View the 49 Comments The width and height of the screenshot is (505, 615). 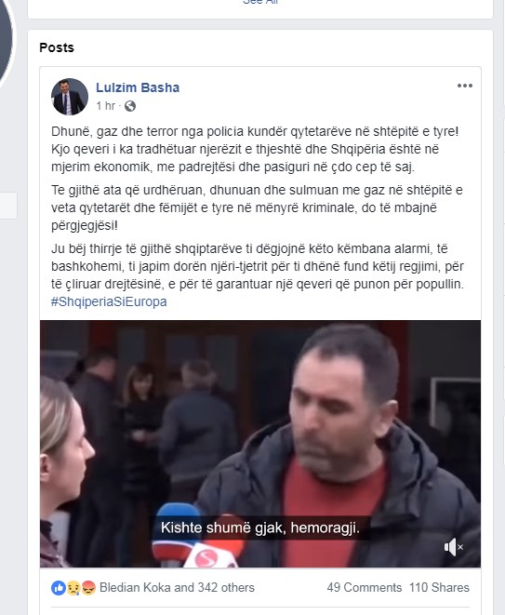(365, 587)
